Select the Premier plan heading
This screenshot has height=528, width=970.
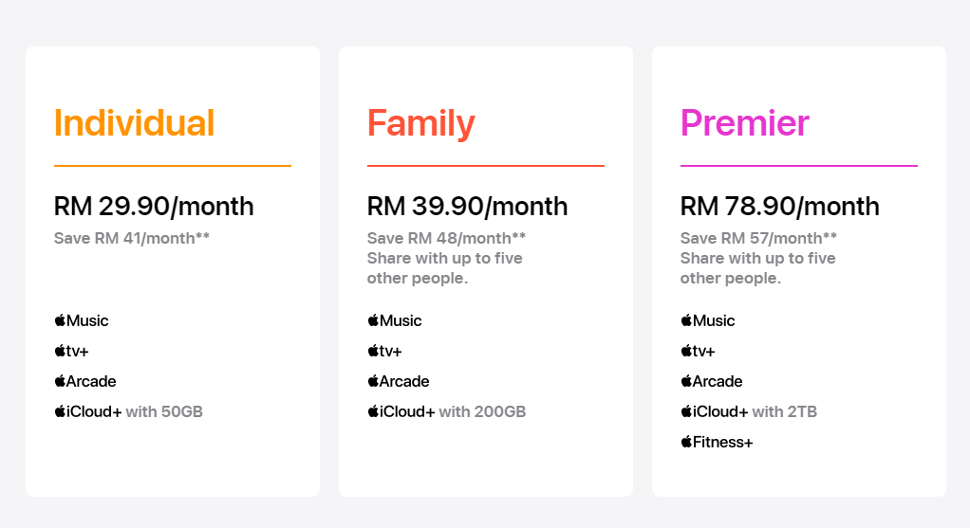click(x=744, y=122)
